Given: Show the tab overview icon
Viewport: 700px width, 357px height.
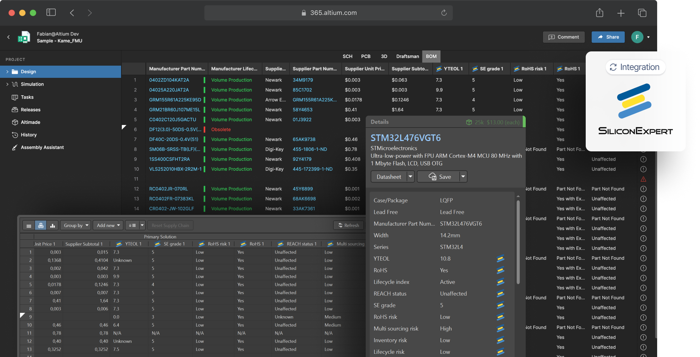Looking at the screenshot, I should (642, 13).
